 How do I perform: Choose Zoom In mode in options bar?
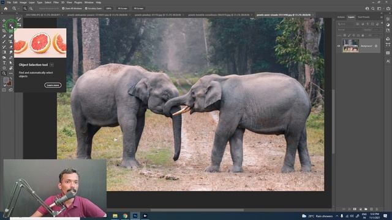[24, 8]
